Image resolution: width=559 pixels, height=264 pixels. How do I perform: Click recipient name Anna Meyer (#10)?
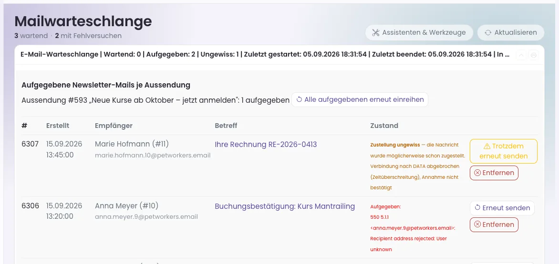pyautogui.click(x=126, y=205)
